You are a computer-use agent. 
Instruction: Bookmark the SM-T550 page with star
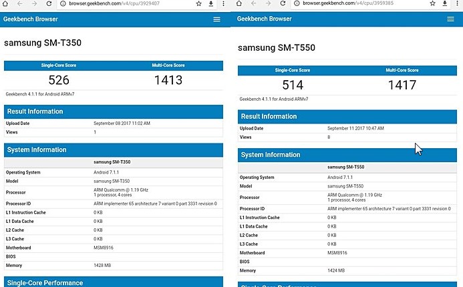[x=432, y=3]
